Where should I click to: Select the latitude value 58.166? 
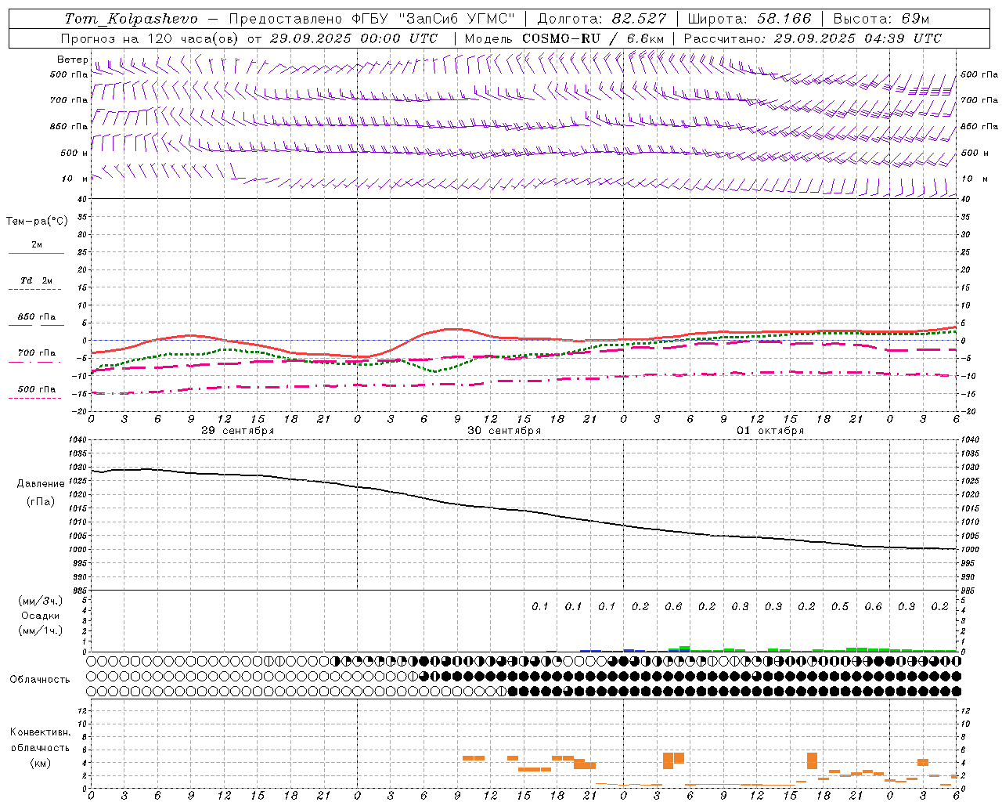click(x=785, y=18)
